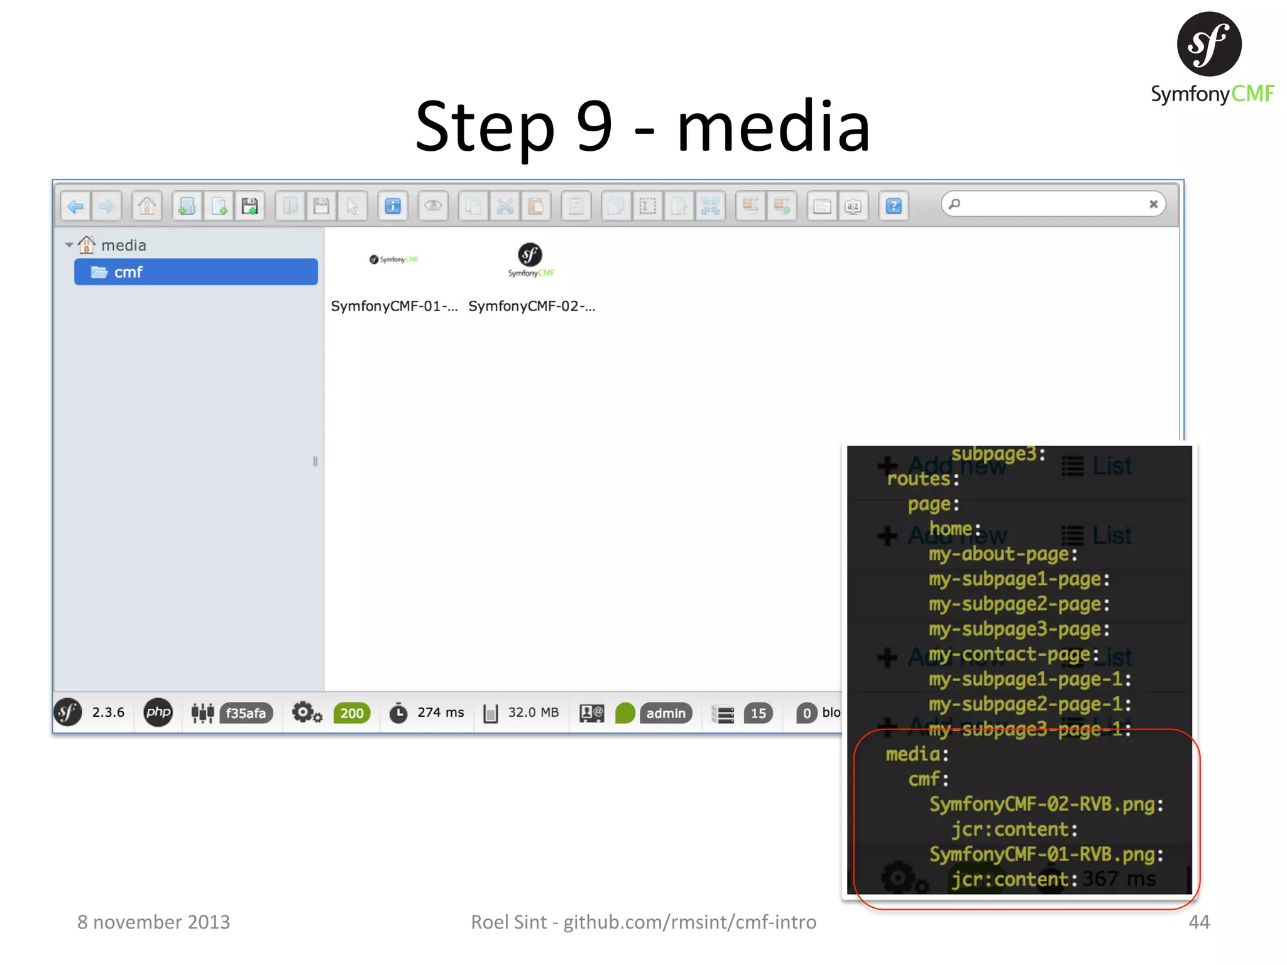This screenshot has width=1287, height=965.
Task: Go to the home folder icon
Action: 147,206
